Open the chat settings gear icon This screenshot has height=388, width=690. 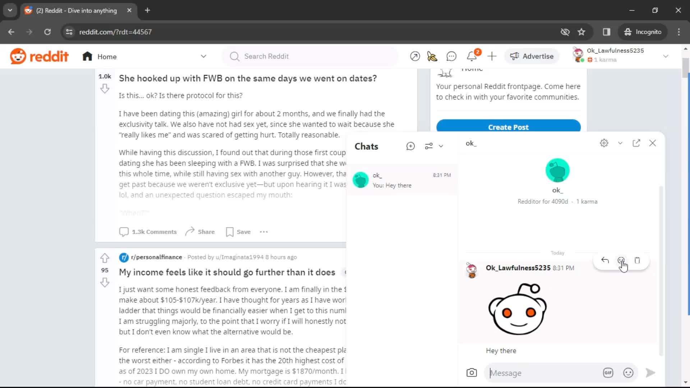pyautogui.click(x=604, y=143)
